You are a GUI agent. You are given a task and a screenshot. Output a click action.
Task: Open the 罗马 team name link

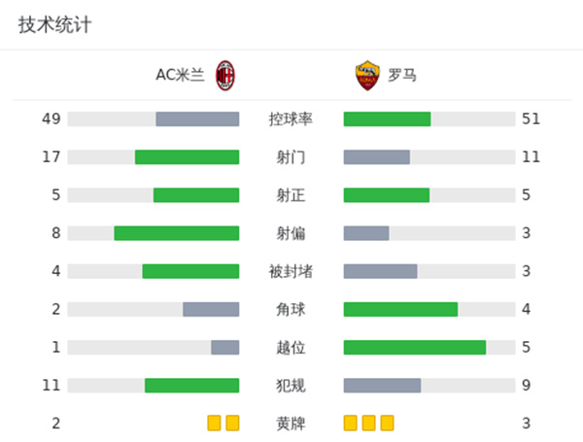[402, 75]
